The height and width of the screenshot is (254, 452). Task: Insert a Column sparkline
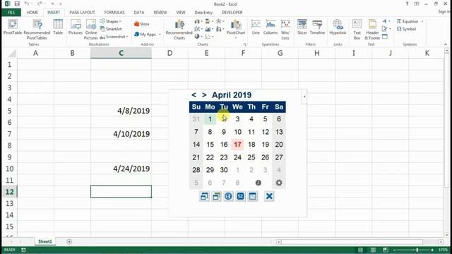(270, 28)
